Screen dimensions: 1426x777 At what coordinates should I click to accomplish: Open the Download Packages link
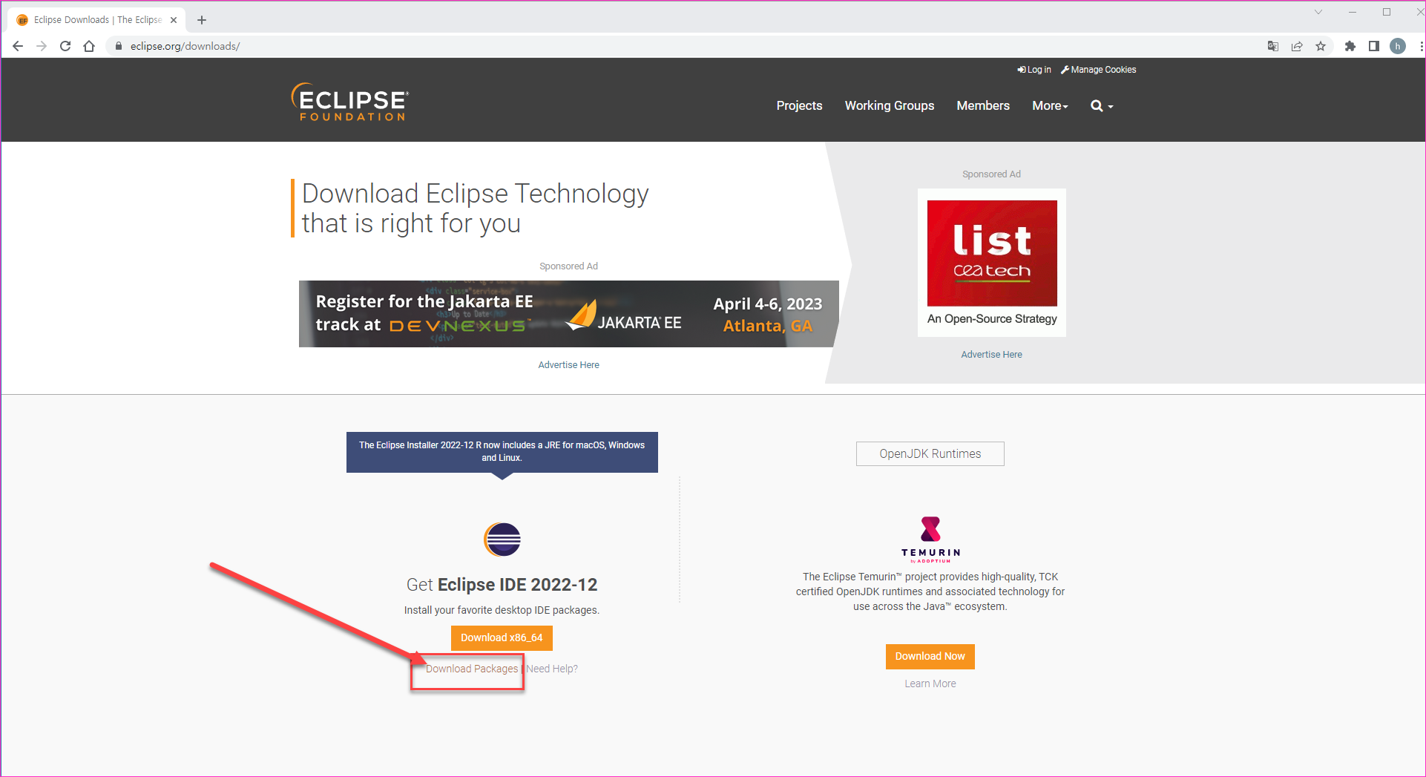tap(472, 669)
